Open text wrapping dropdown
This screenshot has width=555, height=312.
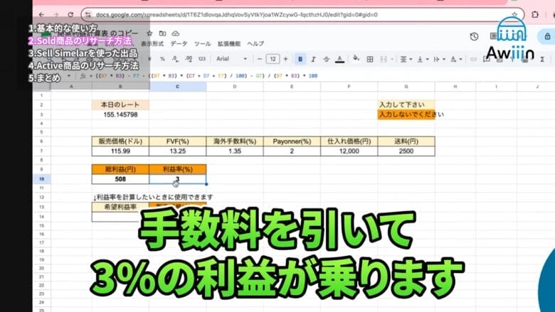tap(438, 59)
